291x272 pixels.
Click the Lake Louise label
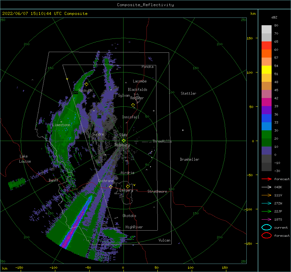(25, 159)
